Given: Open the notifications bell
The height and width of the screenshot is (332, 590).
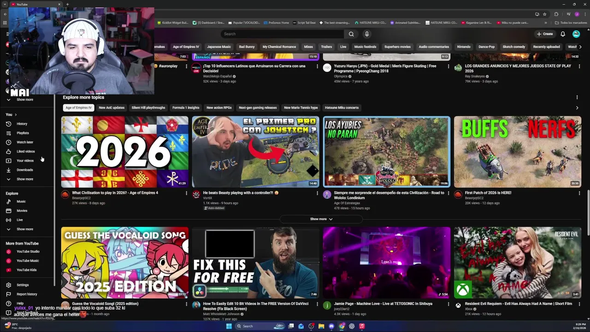Looking at the screenshot, I should (563, 34).
